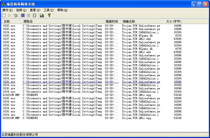Sort by the 病毒名称 column header
210x138 pixels.
coord(141,21)
